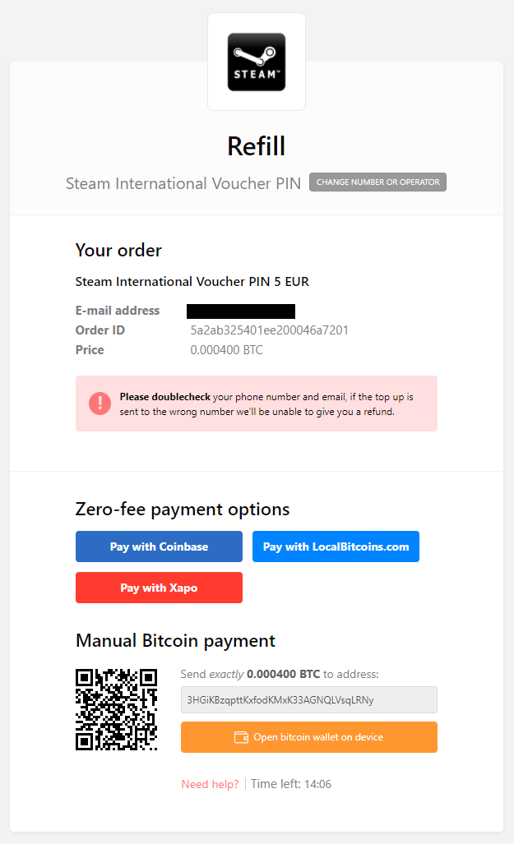This screenshot has width=514, height=844.
Task: Click the Manual Bitcoin payment heading
Action: 176,640
